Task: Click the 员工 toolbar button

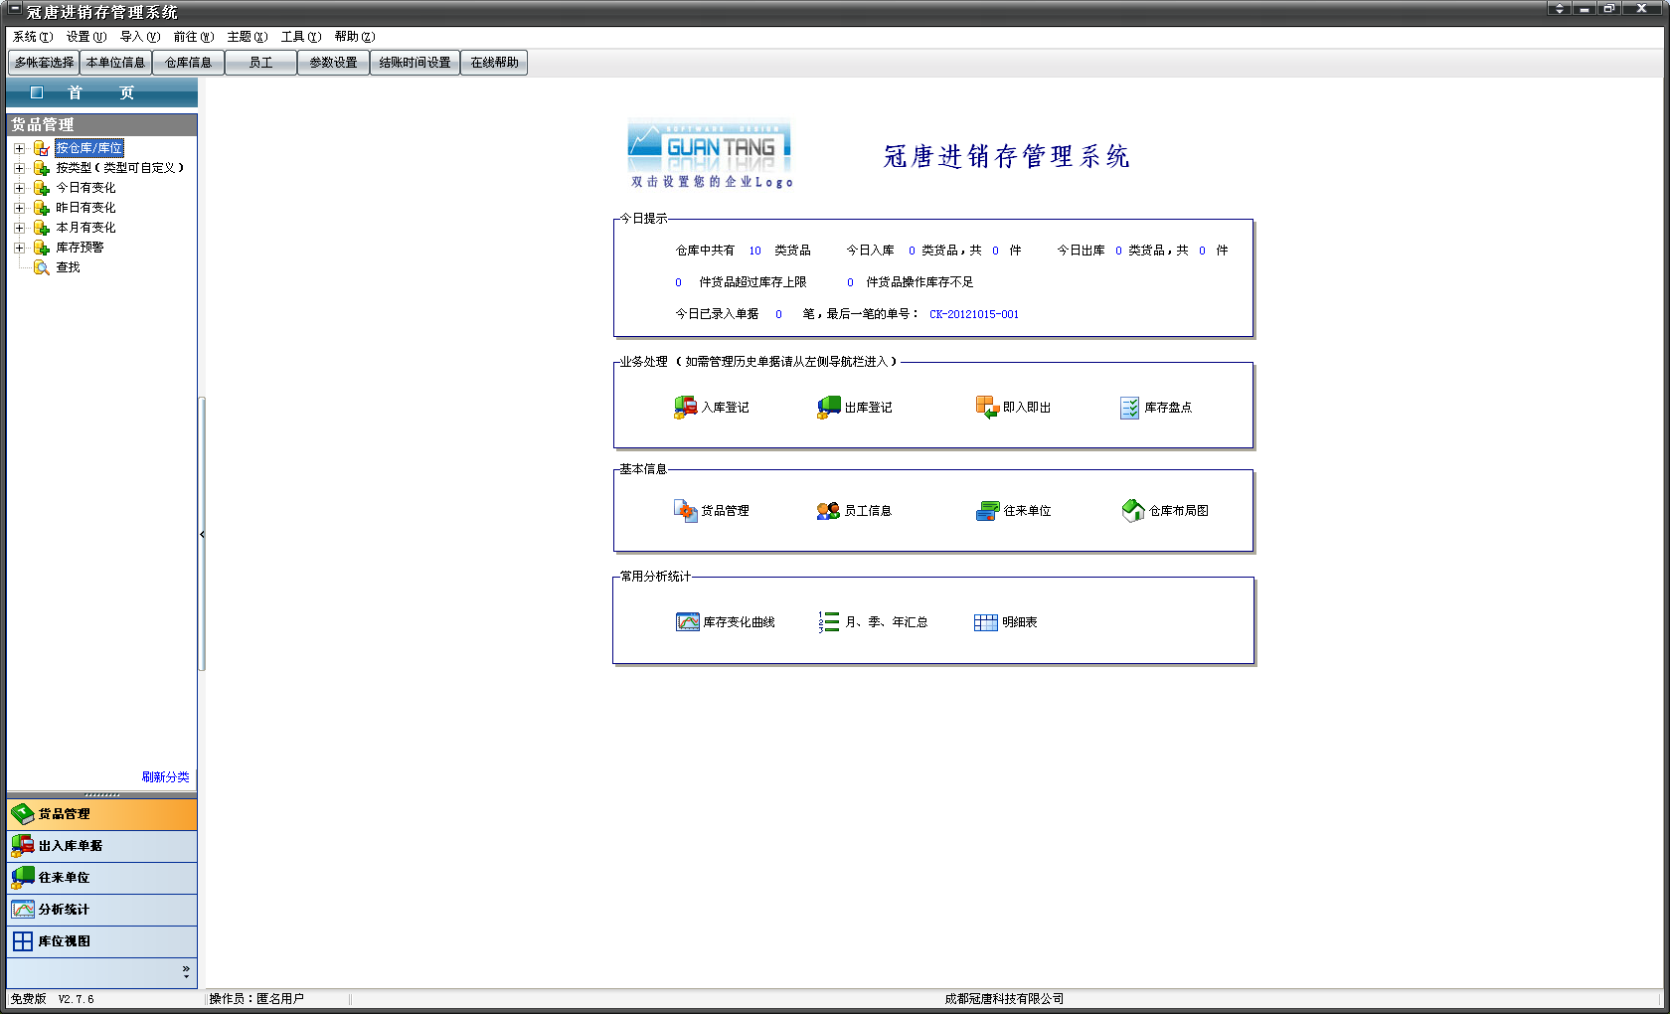Action: coord(260,63)
